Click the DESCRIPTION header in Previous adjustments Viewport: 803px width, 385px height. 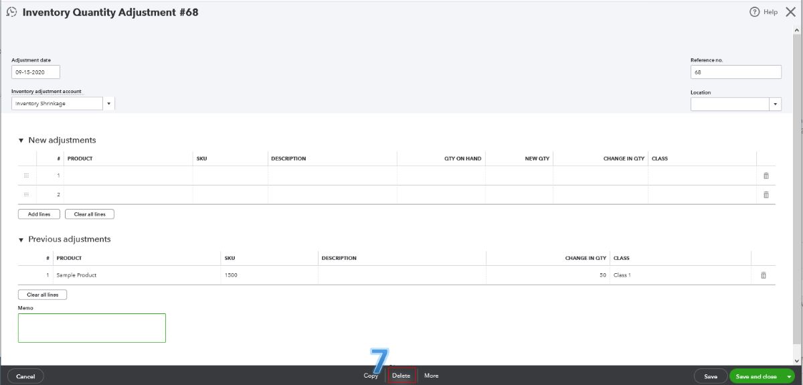(339, 258)
